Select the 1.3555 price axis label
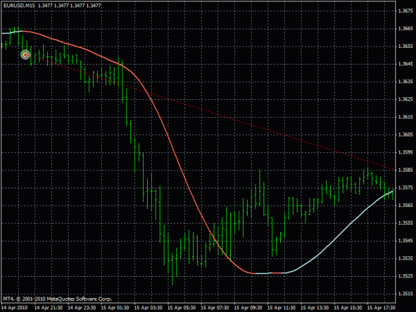This screenshot has height=312, width=416. (405, 223)
